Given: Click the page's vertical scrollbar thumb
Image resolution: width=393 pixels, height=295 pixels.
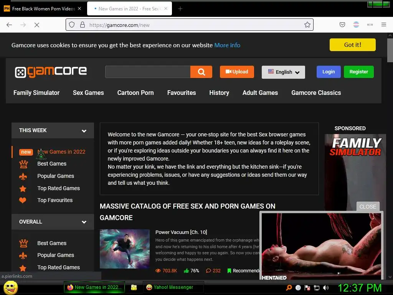Looking at the screenshot, I should pos(390,50).
